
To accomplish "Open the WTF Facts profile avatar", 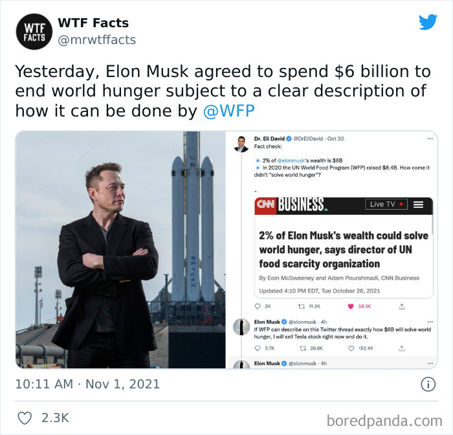I will (x=34, y=32).
